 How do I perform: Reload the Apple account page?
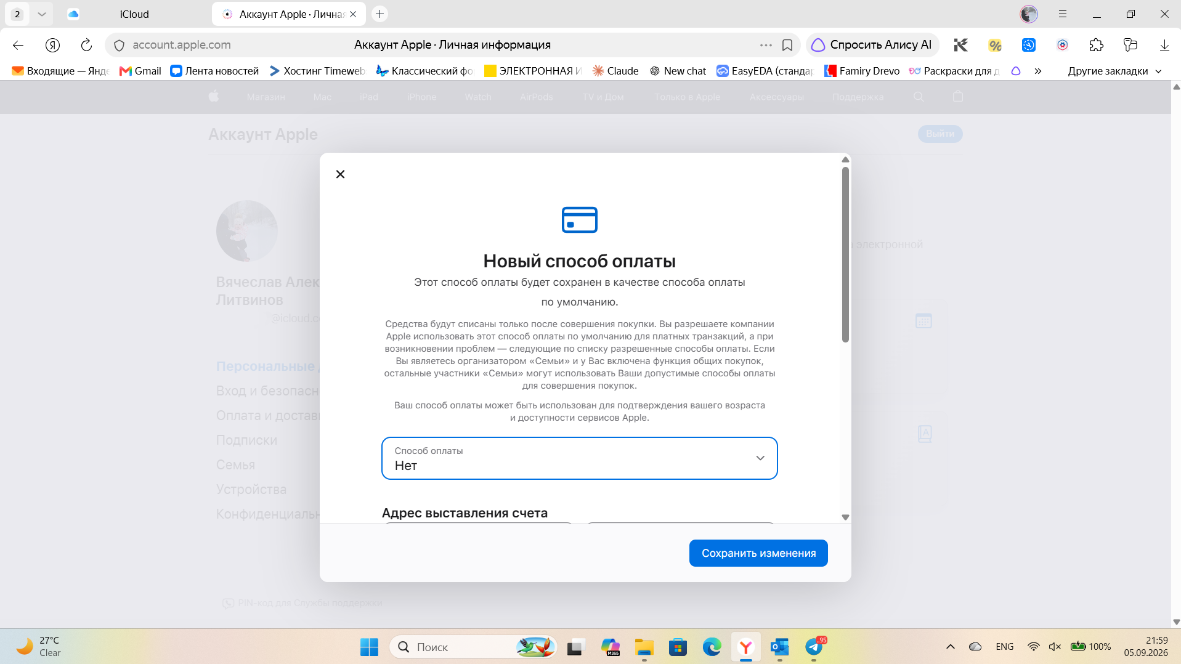tap(86, 45)
